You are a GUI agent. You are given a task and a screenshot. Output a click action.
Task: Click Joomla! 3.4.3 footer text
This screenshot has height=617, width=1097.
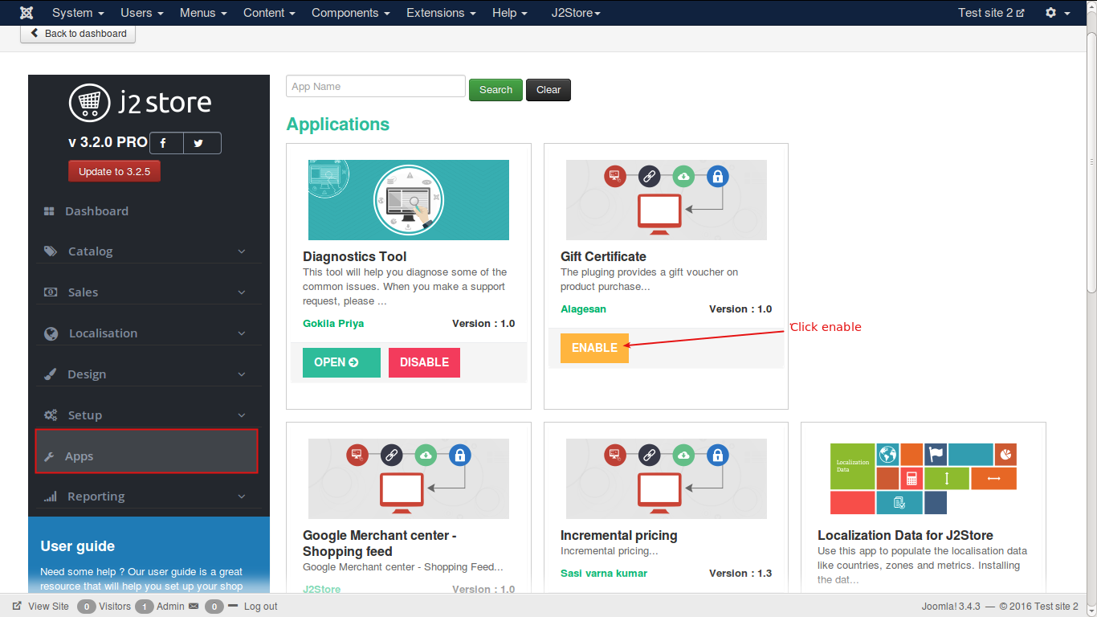coord(952,607)
